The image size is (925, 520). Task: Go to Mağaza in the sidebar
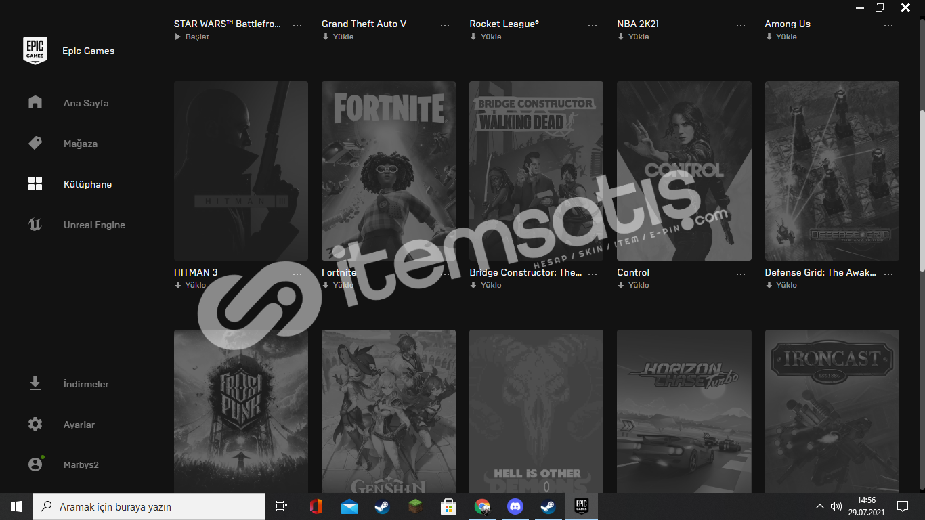tap(81, 144)
